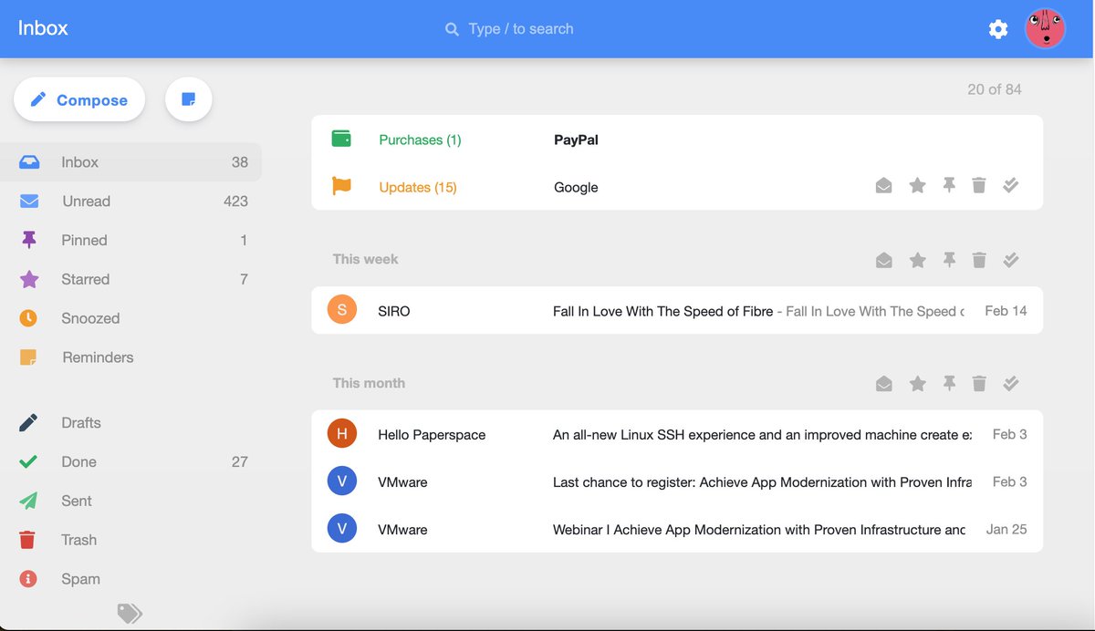Click the Hello Paperspace sender name
Image resolution: width=1095 pixels, height=631 pixels.
[432, 435]
